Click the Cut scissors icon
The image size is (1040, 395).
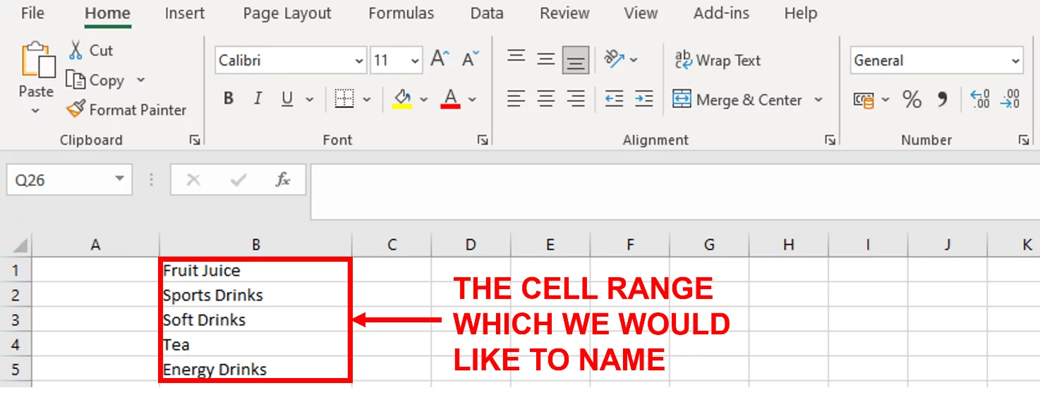pos(75,50)
